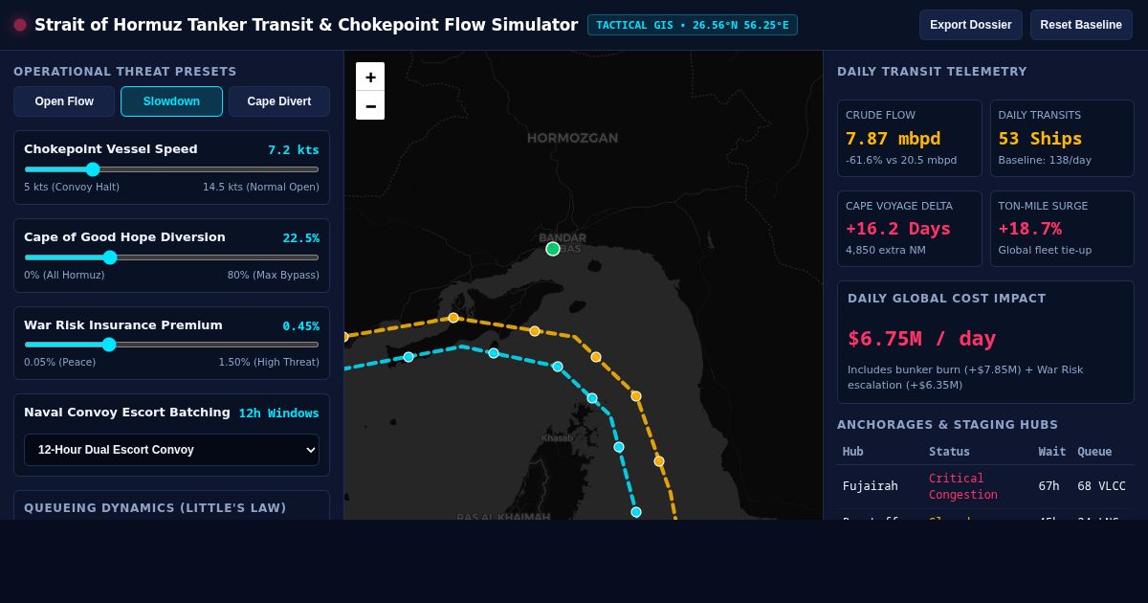Click the 12h Windows convoy value
The height and width of the screenshot is (603, 1148).
(279, 413)
